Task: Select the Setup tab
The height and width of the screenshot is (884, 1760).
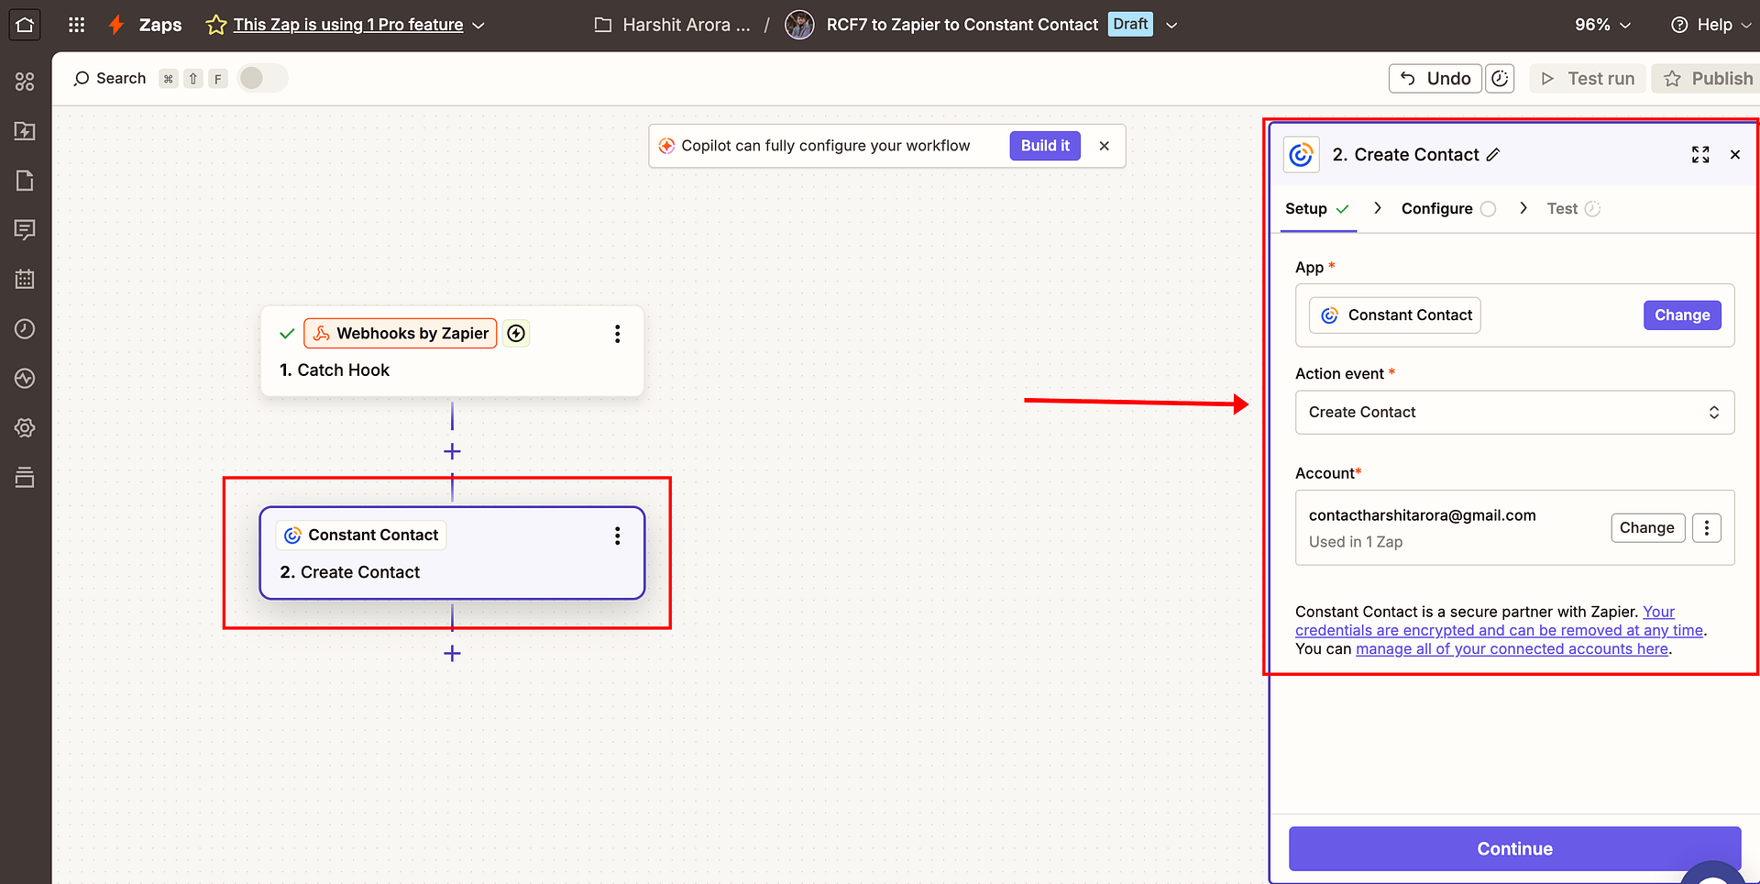Action: click(1317, 209)
